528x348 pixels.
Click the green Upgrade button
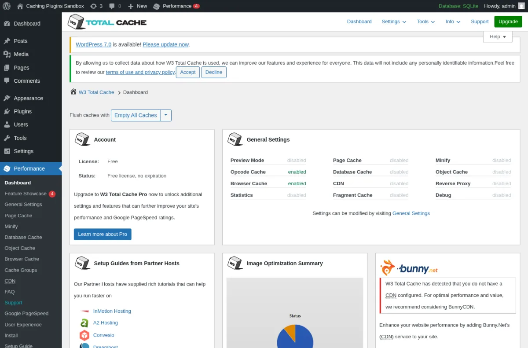click(x=508, y=22)
